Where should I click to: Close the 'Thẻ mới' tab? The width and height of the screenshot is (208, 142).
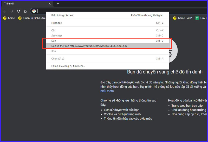tap(50, 4)
